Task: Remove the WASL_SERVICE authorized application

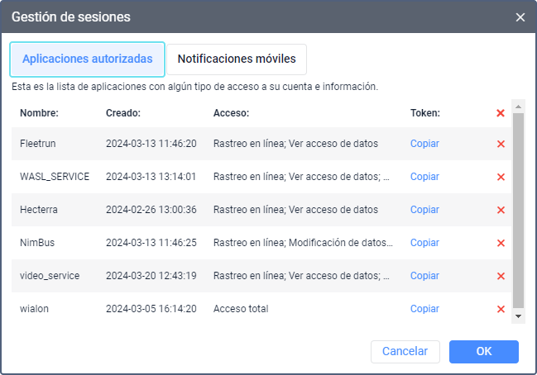Action: pyautogui.click(x=501, y=177)
